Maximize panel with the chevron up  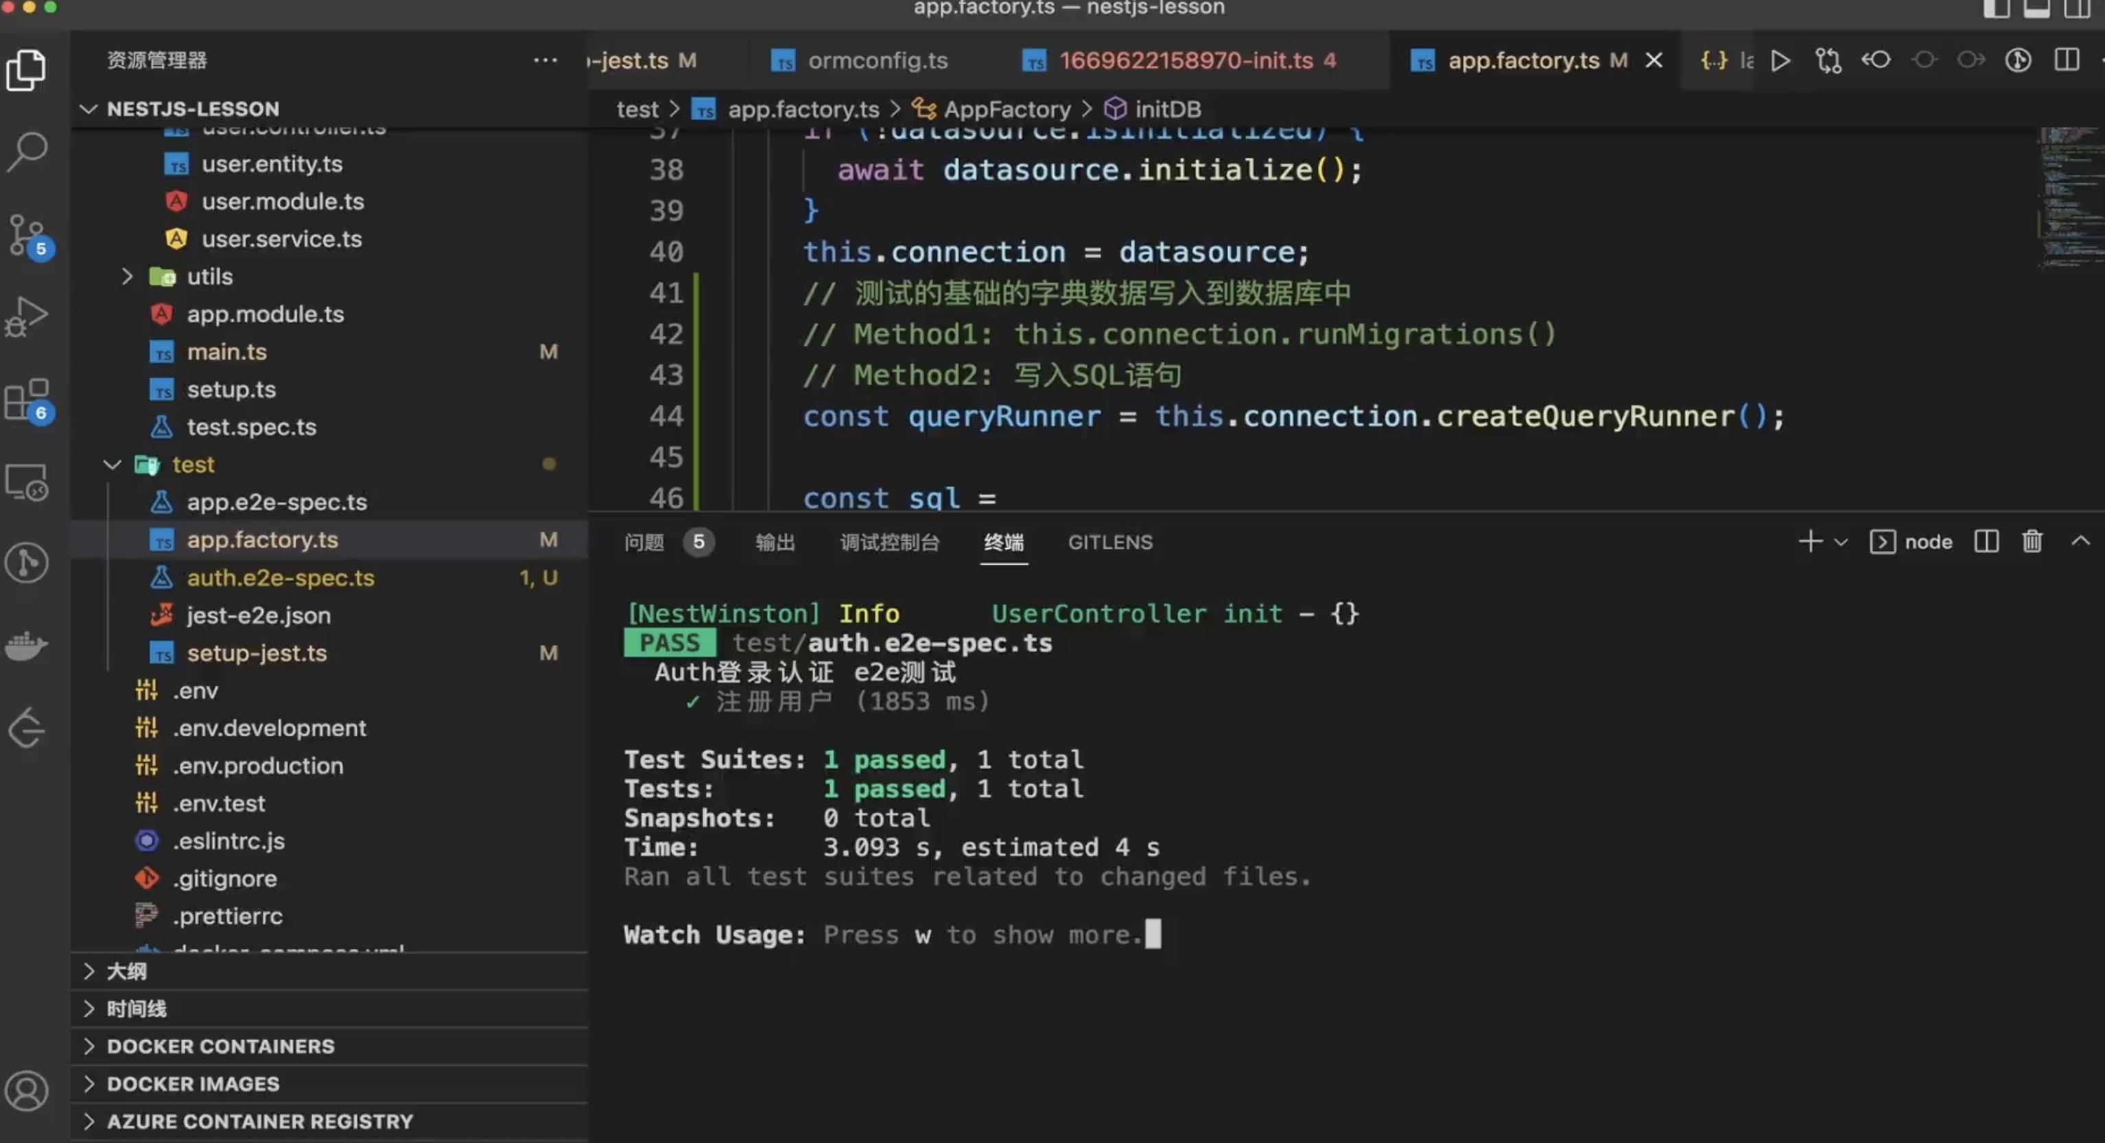click(x=2080, y=541)
